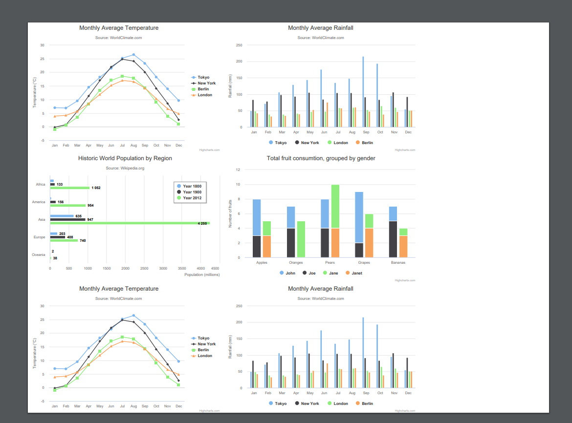The height and width of the screenshot is (423, 572).
Task: Open Highcharts.com credit under lower temperature chart
Action: [x=209, y=411]
